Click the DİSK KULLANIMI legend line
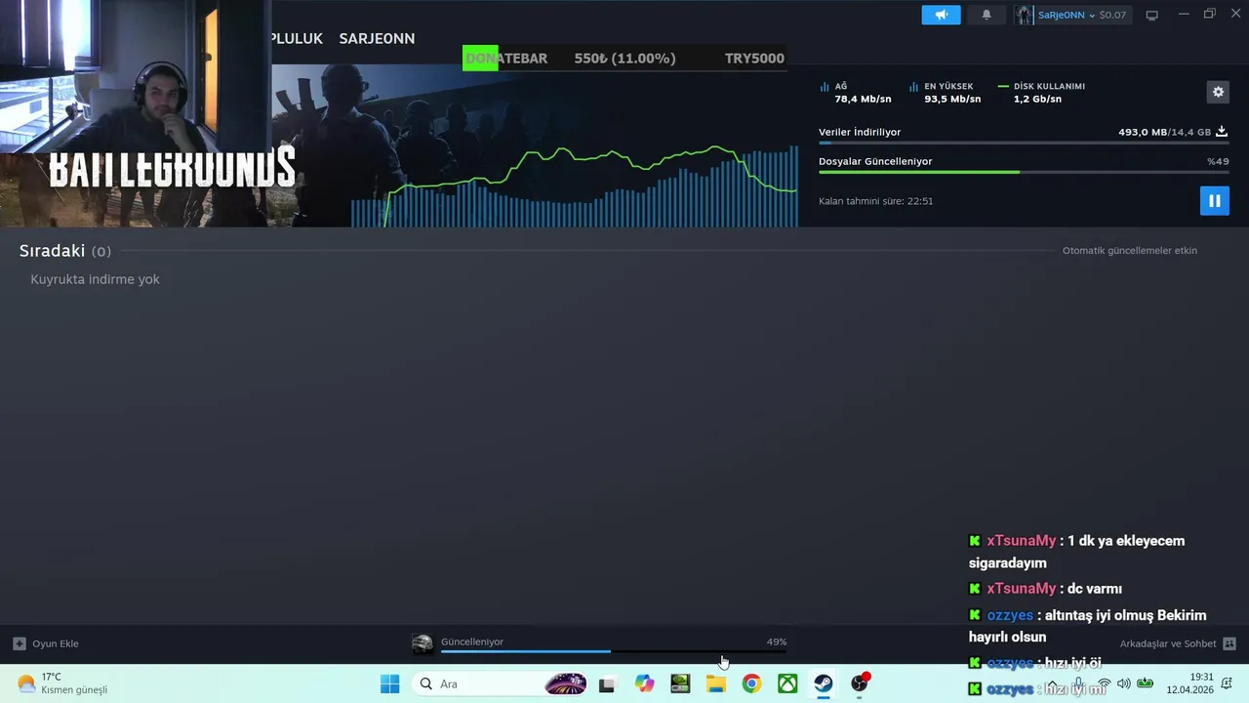The height and width of the screenshot is (703, 1249). (x=1003, y=86)
